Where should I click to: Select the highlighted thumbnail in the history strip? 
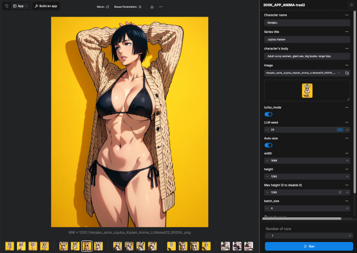(x=87, y=246)
